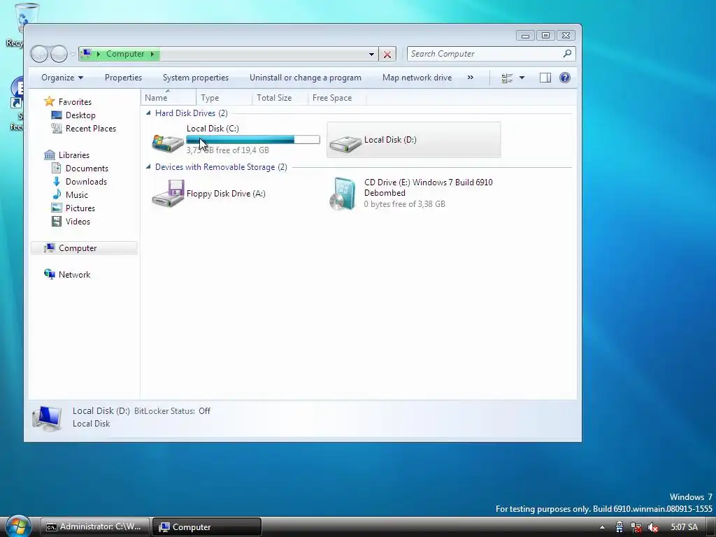The height and width of the screenshot is (537, 716).
Task: Click 'Devices with Removable Storage (2)' header
Action: (221, 166)
